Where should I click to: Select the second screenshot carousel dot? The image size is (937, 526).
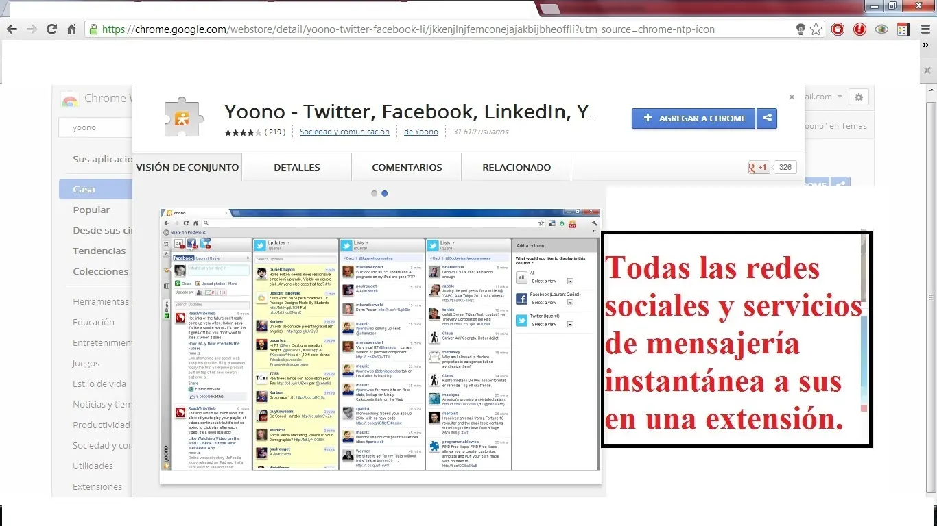[x=385, y=194]
